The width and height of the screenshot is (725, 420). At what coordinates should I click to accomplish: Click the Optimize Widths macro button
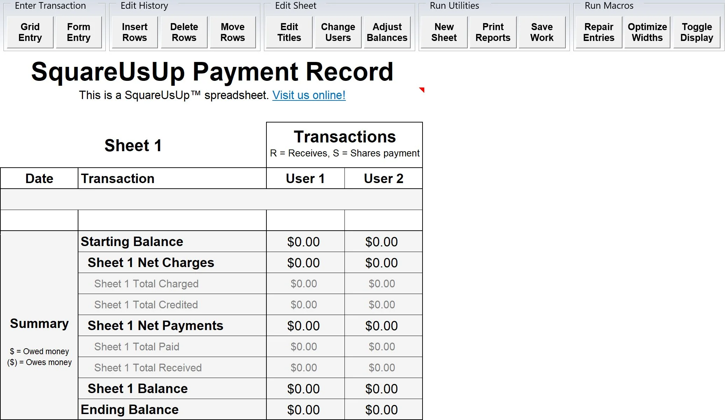647,32
